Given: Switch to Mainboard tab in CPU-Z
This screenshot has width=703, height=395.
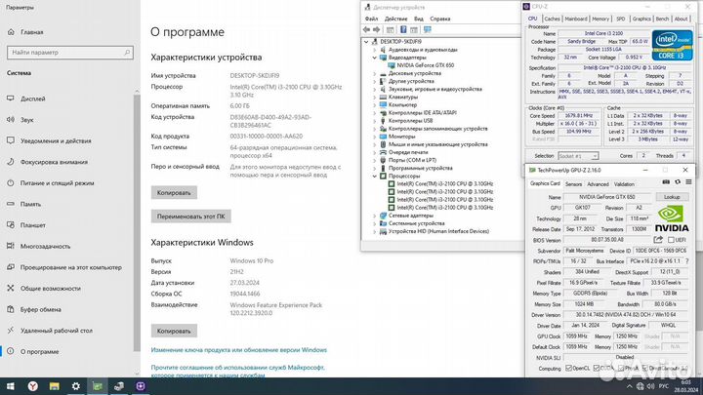Looking at the screenshot, I should [x=576, y=19].
